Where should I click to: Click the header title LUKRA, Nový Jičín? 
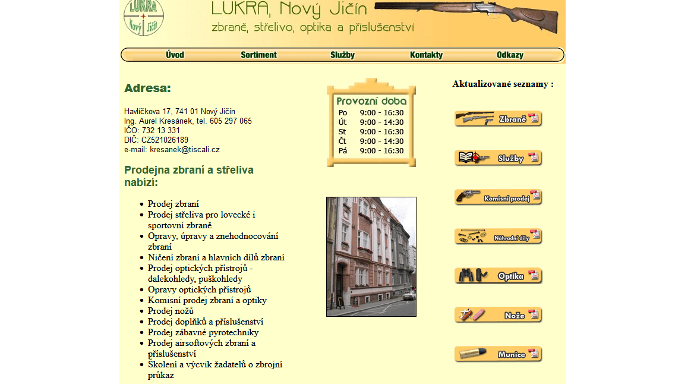click(x=289, y=9)
